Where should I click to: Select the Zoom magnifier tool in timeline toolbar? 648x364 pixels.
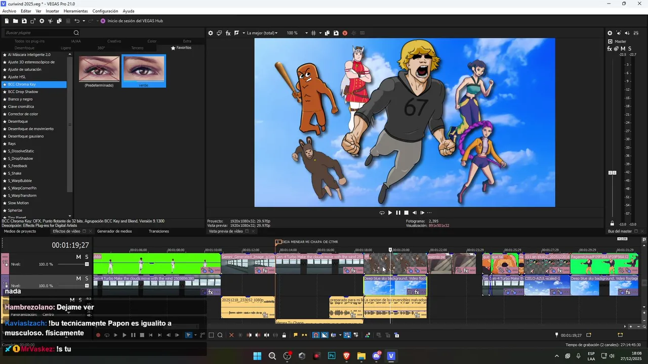click(220, 335)
